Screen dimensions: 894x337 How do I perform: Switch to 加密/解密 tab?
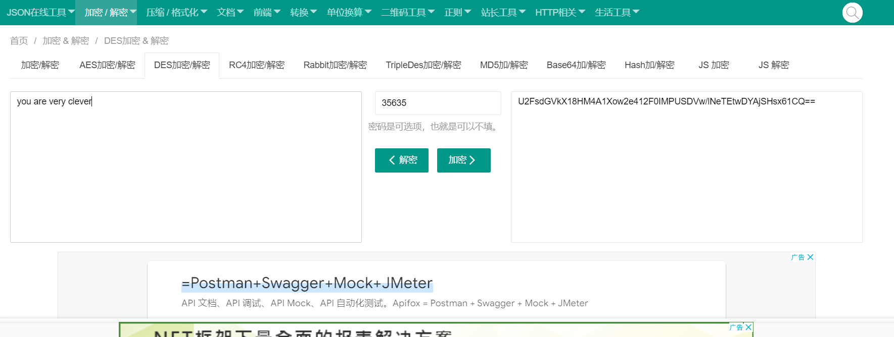tap(40, 65)
